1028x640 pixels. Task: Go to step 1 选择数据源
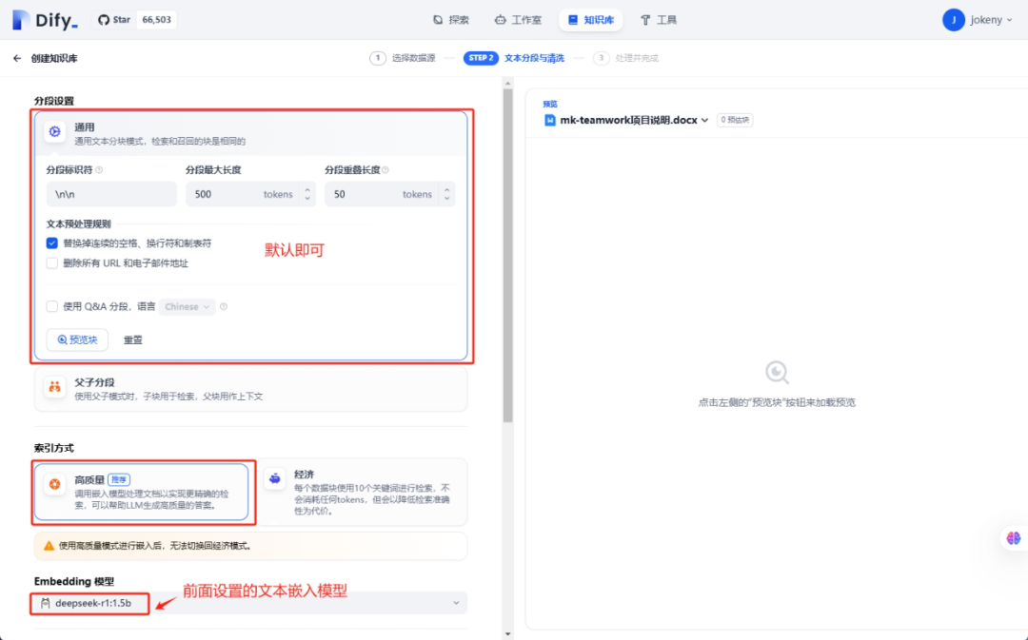[x=403, y=58]
